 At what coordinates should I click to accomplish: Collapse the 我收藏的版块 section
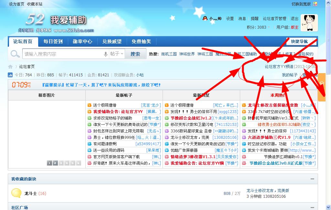(x=312, y=179)
